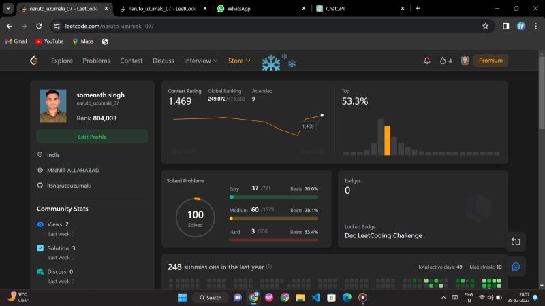Open a new browser tab

(418, 8)
